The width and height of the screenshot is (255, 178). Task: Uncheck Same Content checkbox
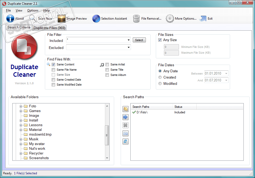click(53, 64)
